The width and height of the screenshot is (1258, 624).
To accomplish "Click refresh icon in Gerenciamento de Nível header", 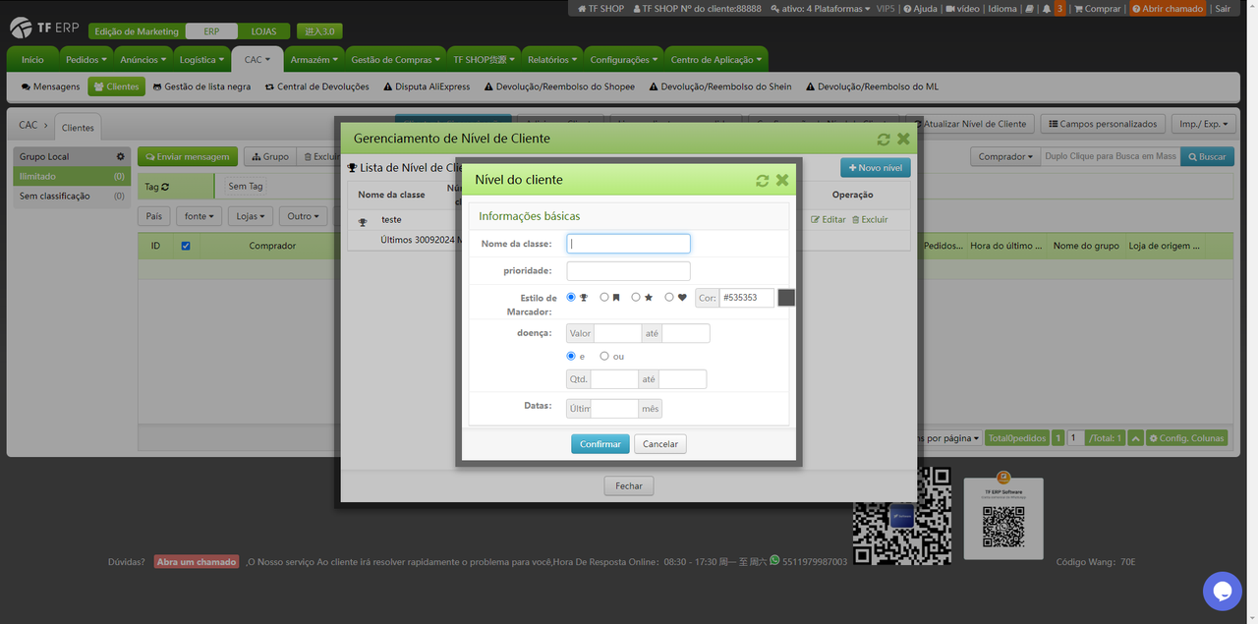I will coord(884,140).
